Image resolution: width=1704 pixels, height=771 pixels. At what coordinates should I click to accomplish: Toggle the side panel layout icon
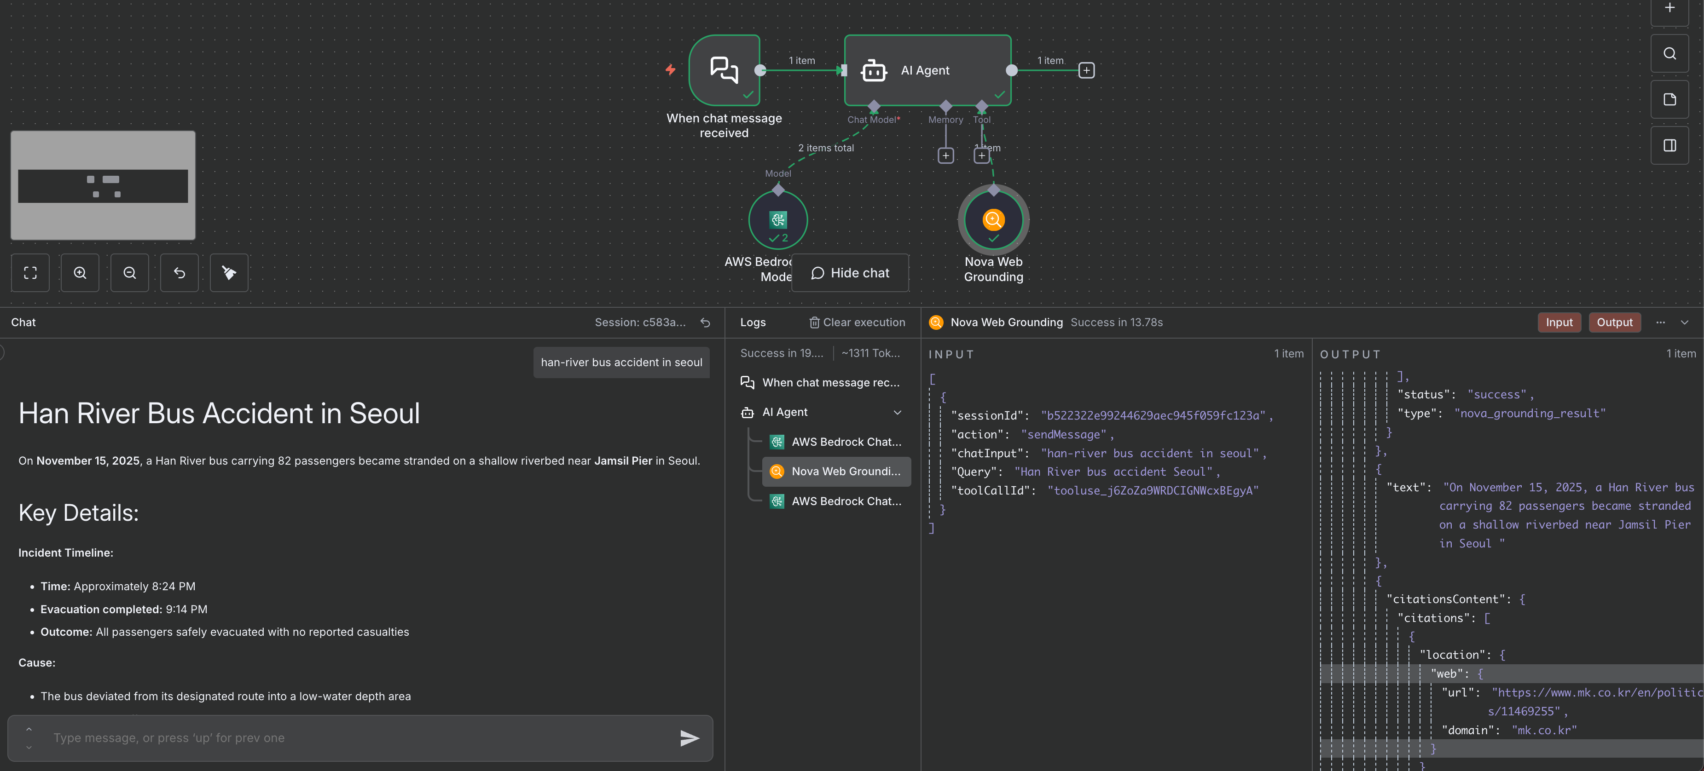pos(1669,145)
